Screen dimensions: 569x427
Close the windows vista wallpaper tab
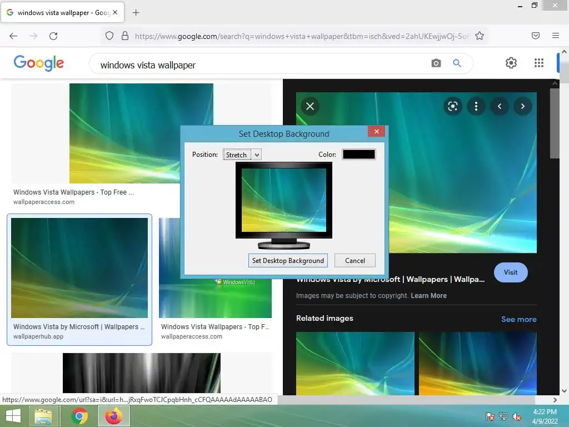tap(115, 12)
